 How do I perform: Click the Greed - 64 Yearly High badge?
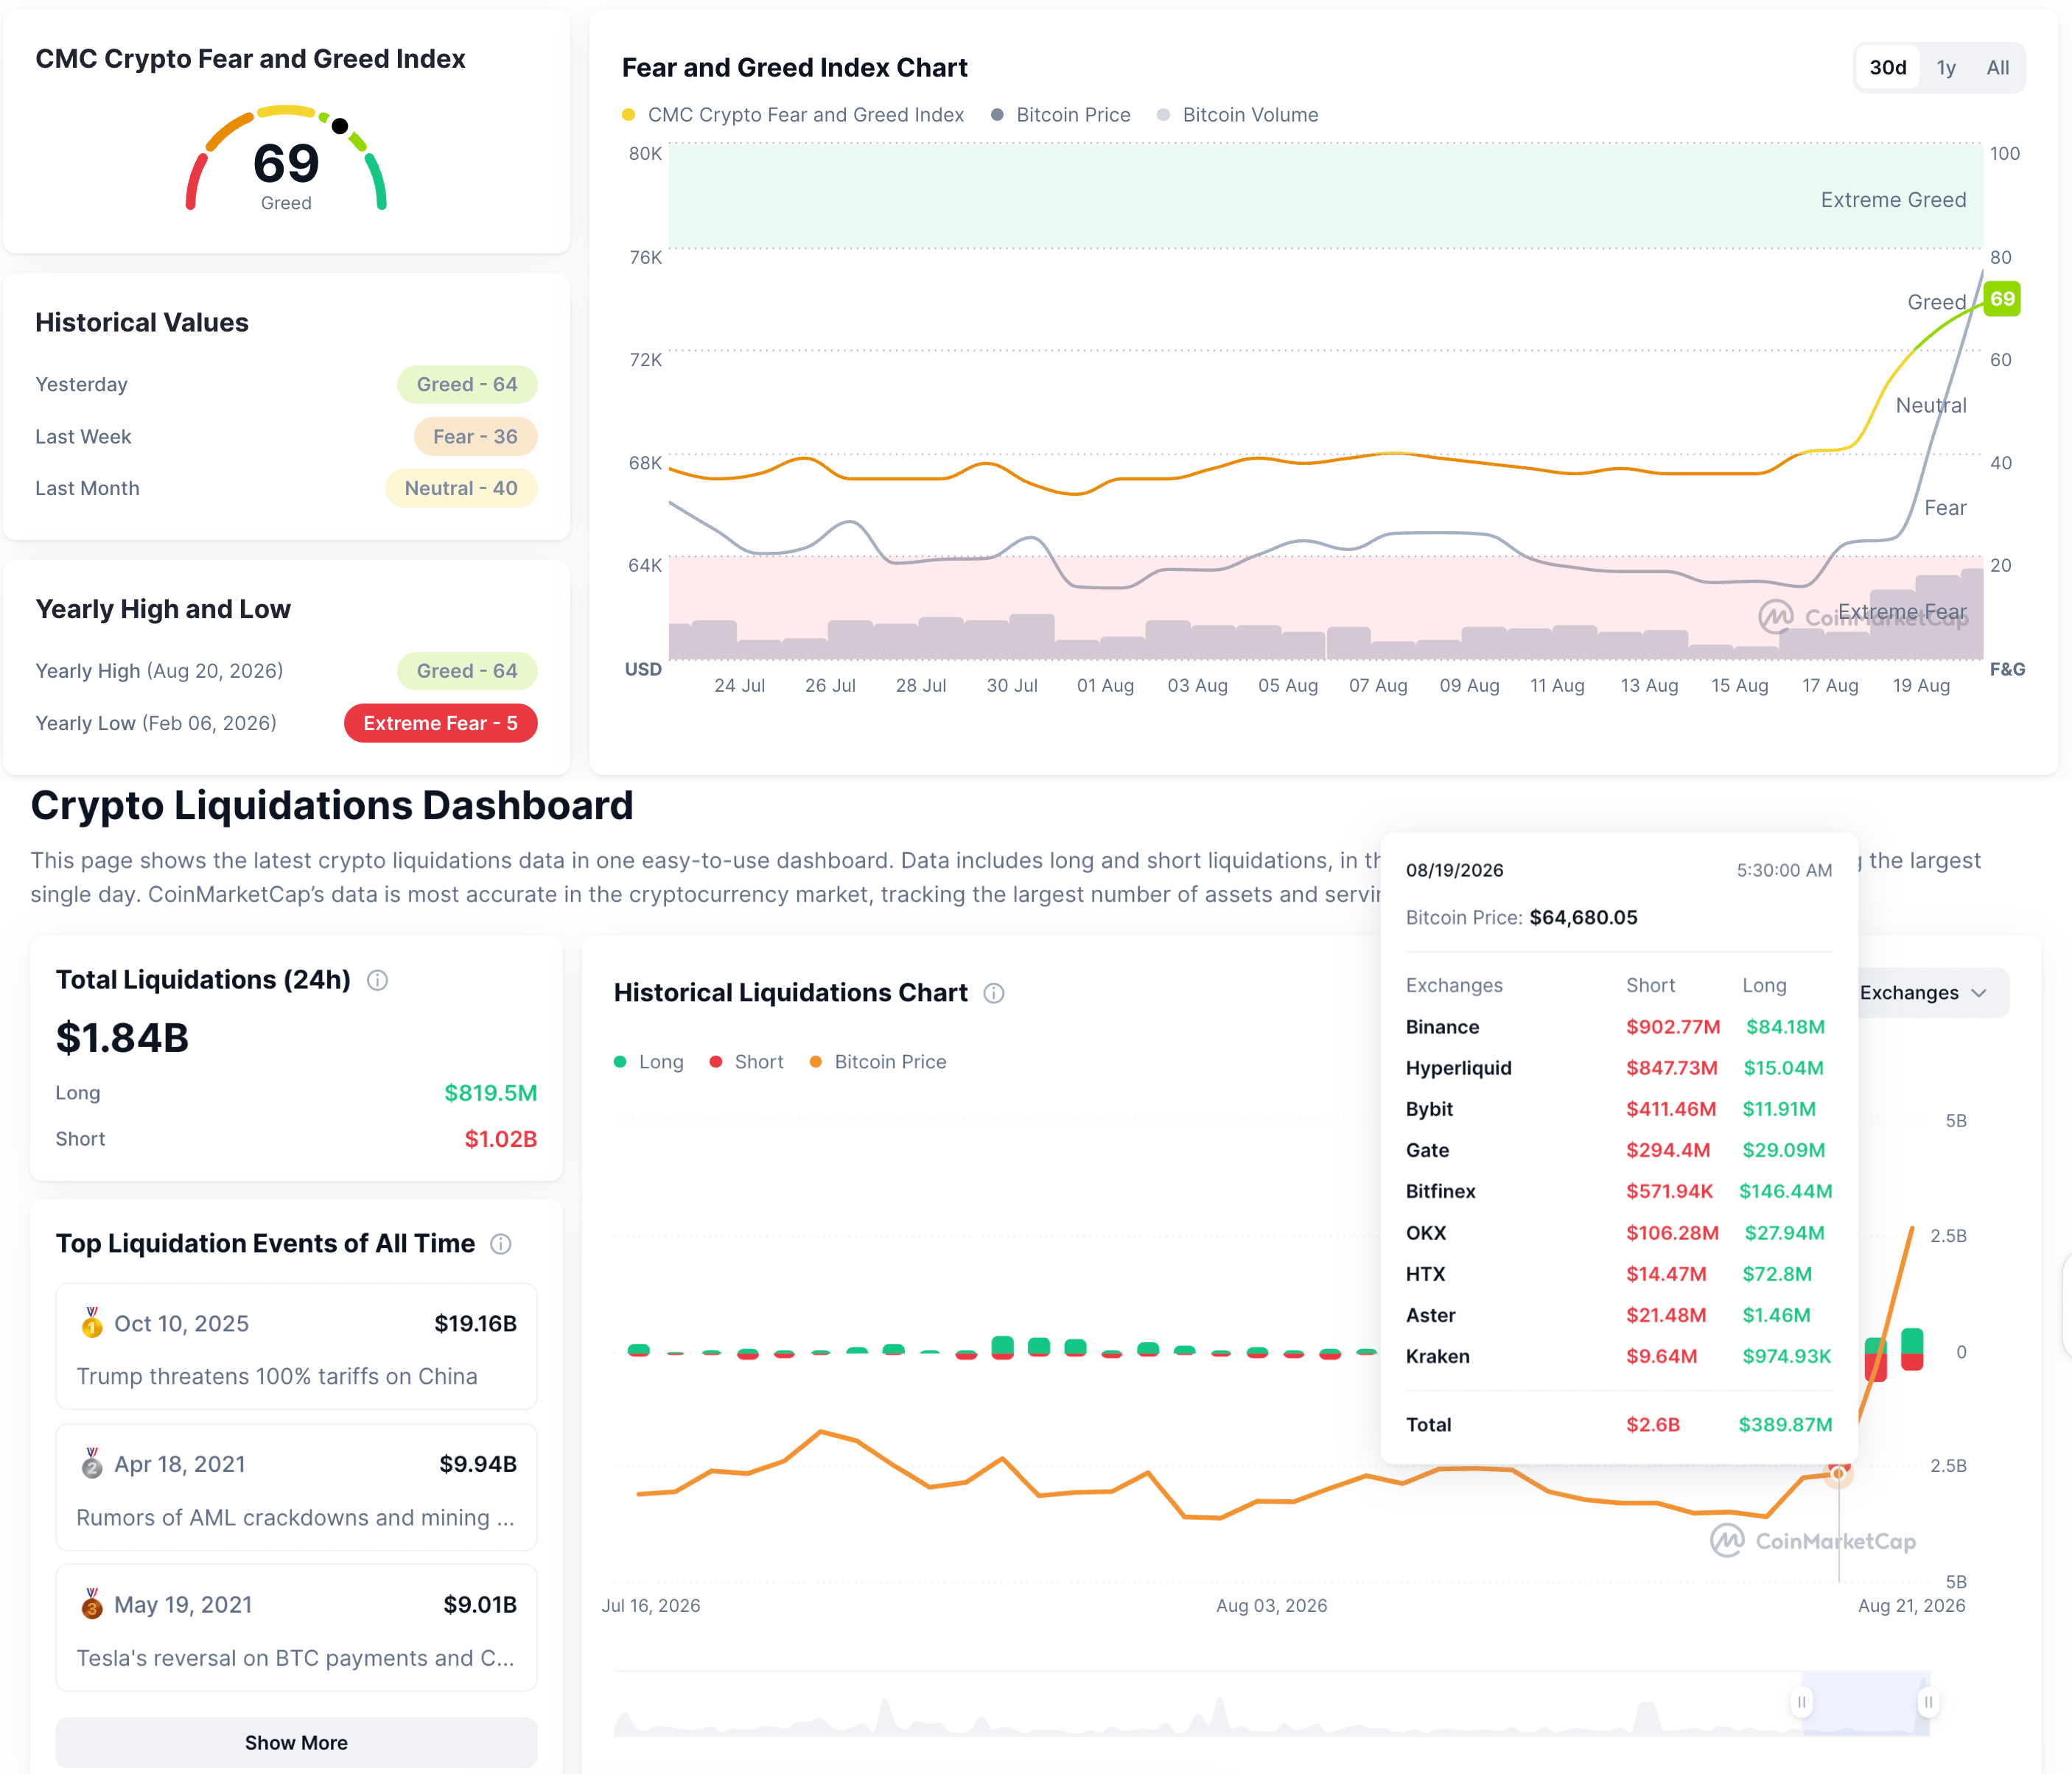[x=467, y=671]
